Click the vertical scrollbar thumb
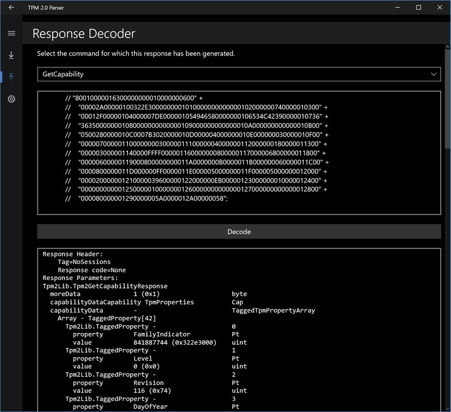 pos(448,99)
